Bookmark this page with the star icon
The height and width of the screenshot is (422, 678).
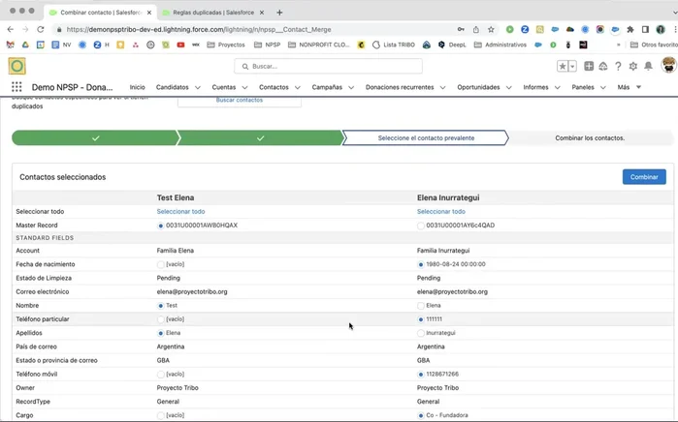(x=491, y=29)
